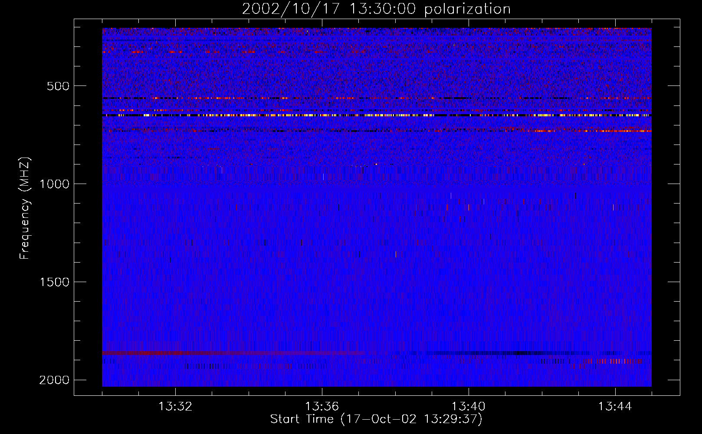Click the bright yellow-white band above 700 MHz

377,115
